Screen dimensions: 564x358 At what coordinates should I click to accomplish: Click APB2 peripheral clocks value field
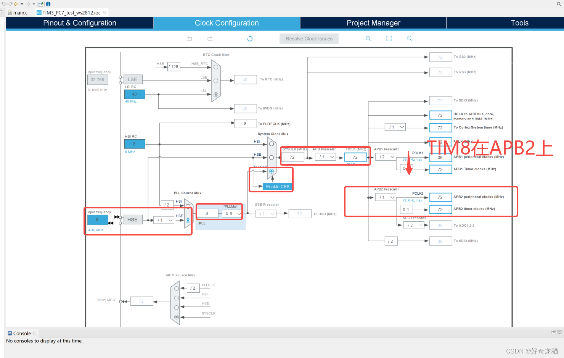point(440,197)
